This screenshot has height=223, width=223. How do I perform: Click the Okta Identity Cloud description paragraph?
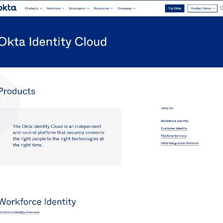[x=58, y=136]
